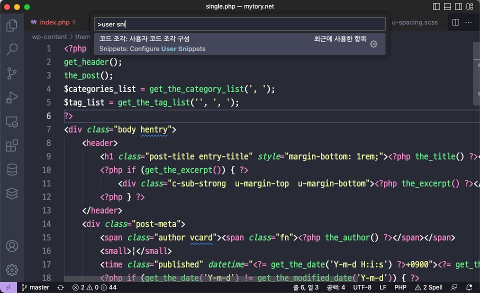The height and width of the screenshot is (293, 480).
Task: Click the wp-content breadcrumb
Action: 49,36
